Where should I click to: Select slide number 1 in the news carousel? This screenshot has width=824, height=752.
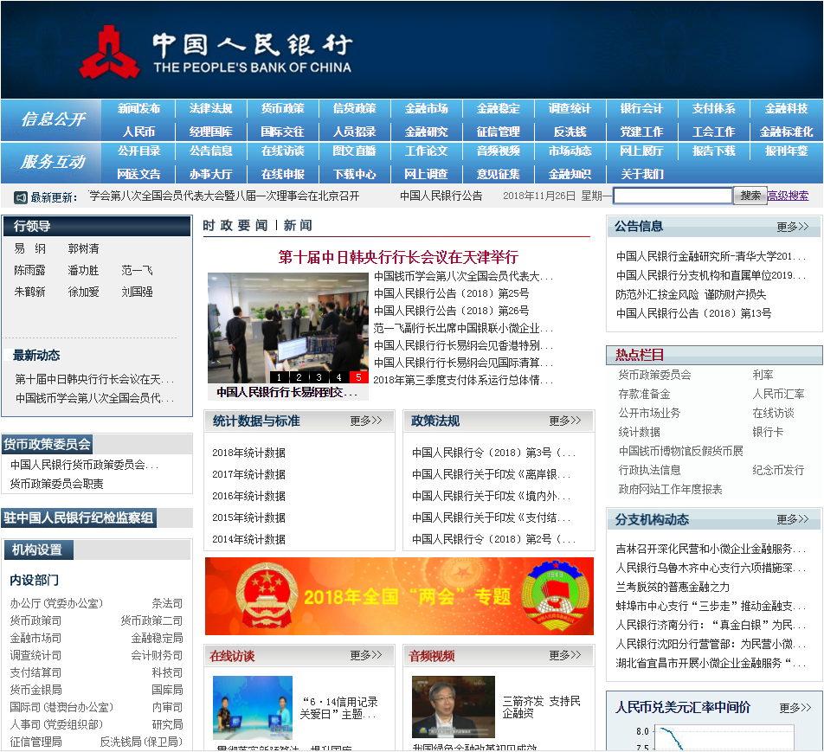[x=279, y=376]
